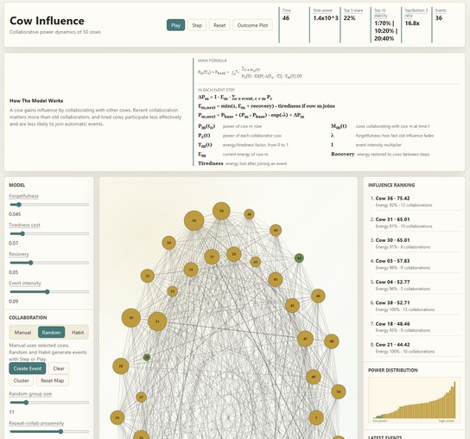Screen dimensions: 470x439
Task: Click the Cluster button
Action: pos(22,380)
